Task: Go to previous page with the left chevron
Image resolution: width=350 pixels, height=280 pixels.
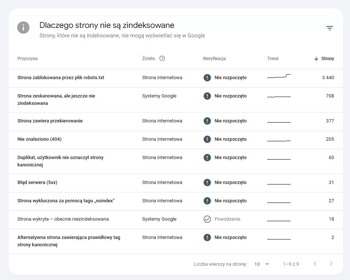Action: (315, 264)
